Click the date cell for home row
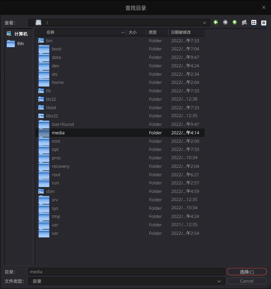Image resolution: width=271 pixels, height=289 pixels. pyautogui.click(x=185, y=82)
